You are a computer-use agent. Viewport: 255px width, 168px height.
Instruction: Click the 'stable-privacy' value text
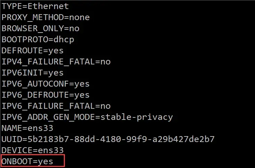pos(136,117)
